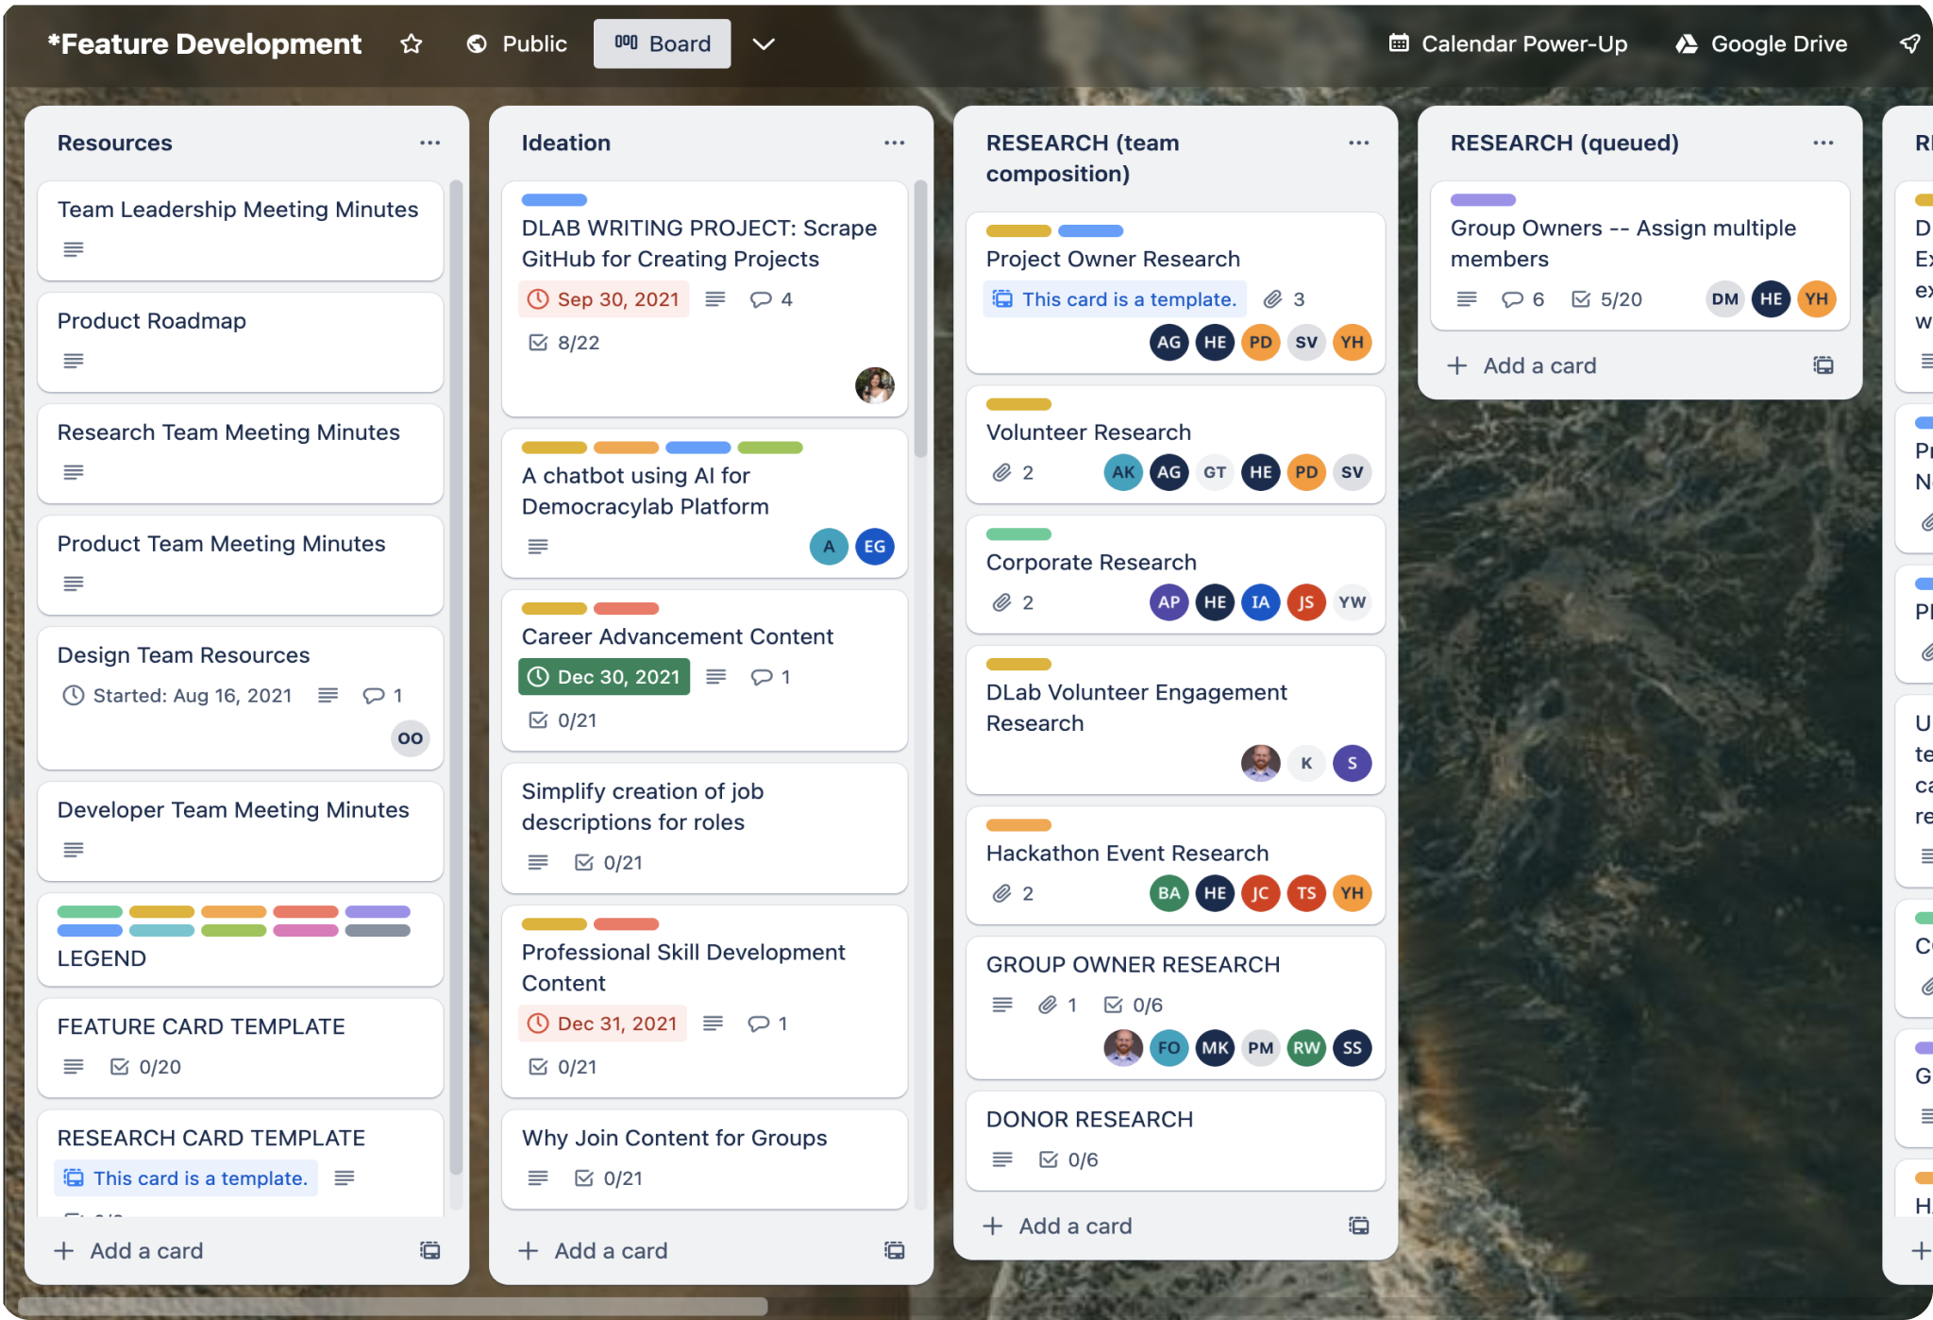Expand board views dropdown chevron
1933x1320 pixels.
click(764, 44)
